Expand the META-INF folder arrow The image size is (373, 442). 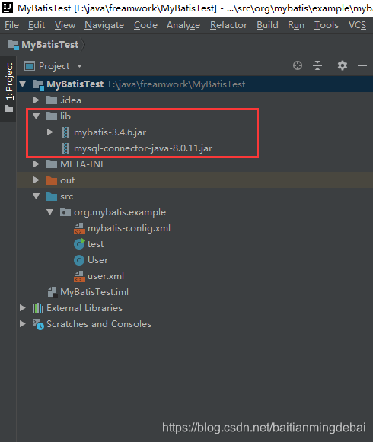(36, 164)
